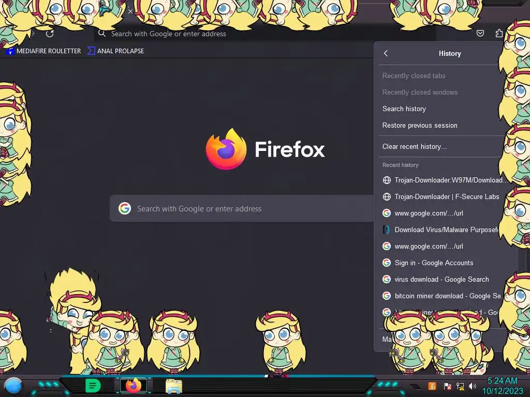
Task: Open the network warning tray icon
Action: point(460,386)
